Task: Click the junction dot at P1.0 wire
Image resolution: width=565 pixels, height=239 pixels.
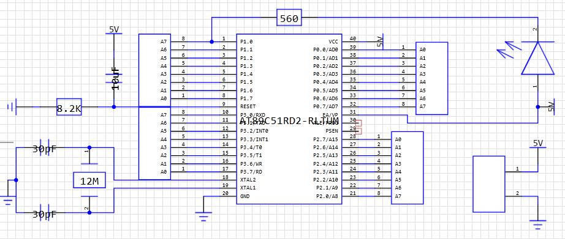Action: click(211, 42)
